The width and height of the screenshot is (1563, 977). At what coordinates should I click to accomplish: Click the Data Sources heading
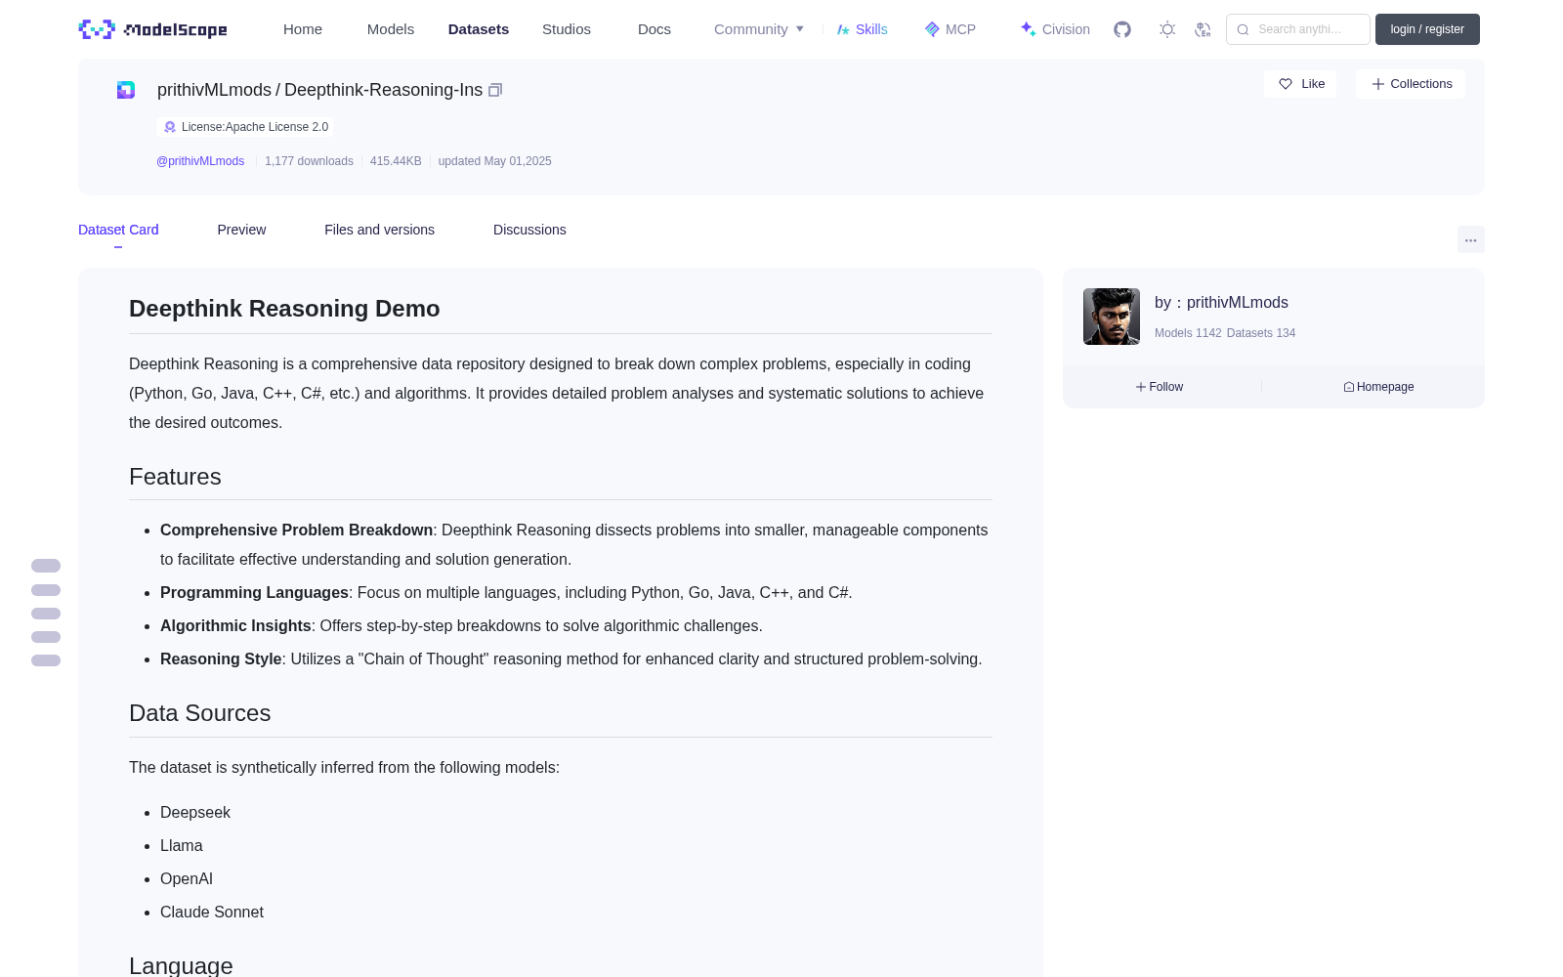point(199,713)
